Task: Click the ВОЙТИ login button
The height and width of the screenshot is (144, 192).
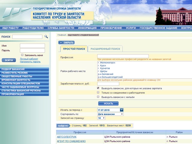Action: click(x=9, y=60)
